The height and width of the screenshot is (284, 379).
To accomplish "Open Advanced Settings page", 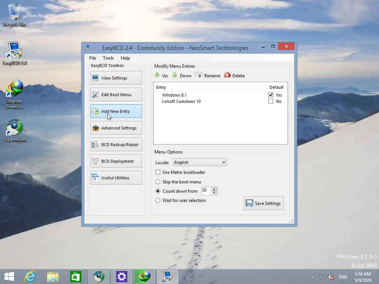I will (116, 128).
